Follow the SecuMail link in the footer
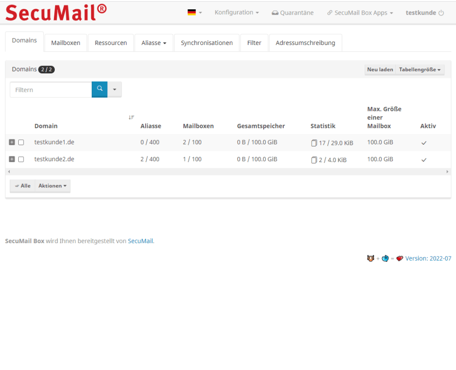Screen dimensions: 456x370 pos(140,240)
